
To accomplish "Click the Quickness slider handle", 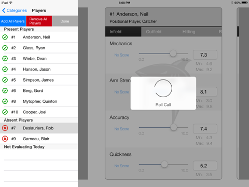I will (164, 164).
